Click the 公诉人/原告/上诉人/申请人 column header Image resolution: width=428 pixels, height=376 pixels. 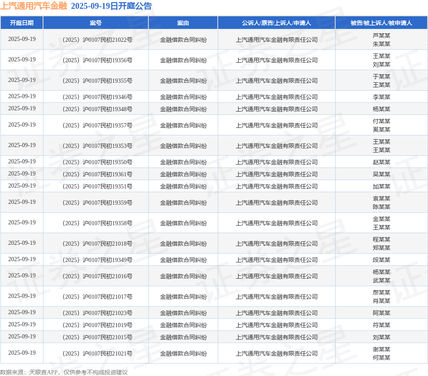(x=277, y=23)
